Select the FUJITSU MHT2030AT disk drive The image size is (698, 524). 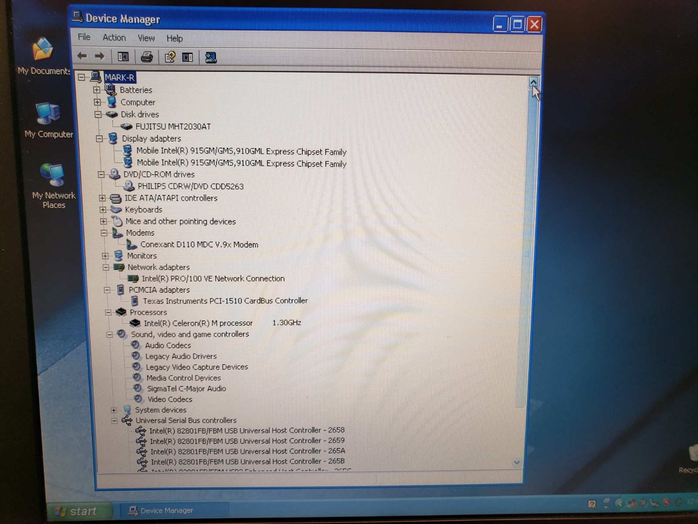(173, 127)
